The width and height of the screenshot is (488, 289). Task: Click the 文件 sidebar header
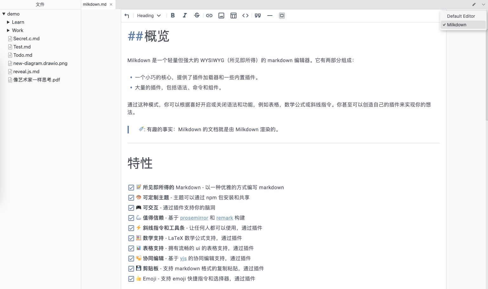pos(40,4)
